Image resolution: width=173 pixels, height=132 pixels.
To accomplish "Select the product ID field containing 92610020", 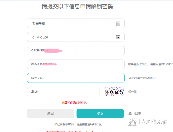I will [x=76, y=78].
